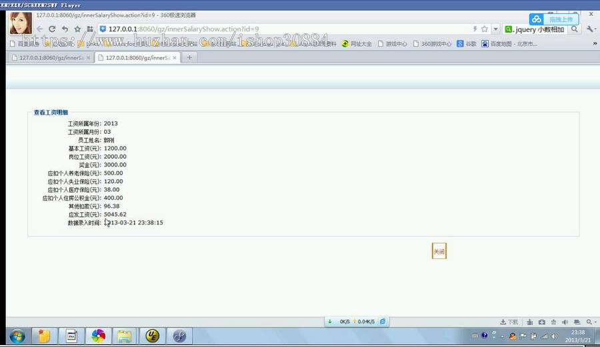Click the medical insurance value 38.00
This screenshot has width=600, height=347.
tap(112, 190)
